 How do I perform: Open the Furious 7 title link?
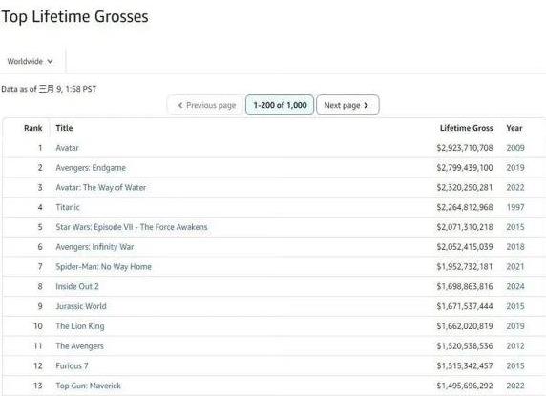coord(72,366)
